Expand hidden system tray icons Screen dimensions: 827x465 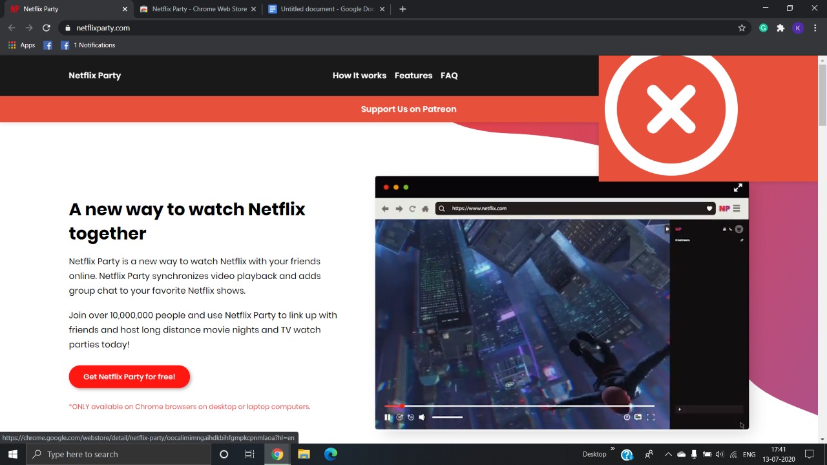coord(668,454)
